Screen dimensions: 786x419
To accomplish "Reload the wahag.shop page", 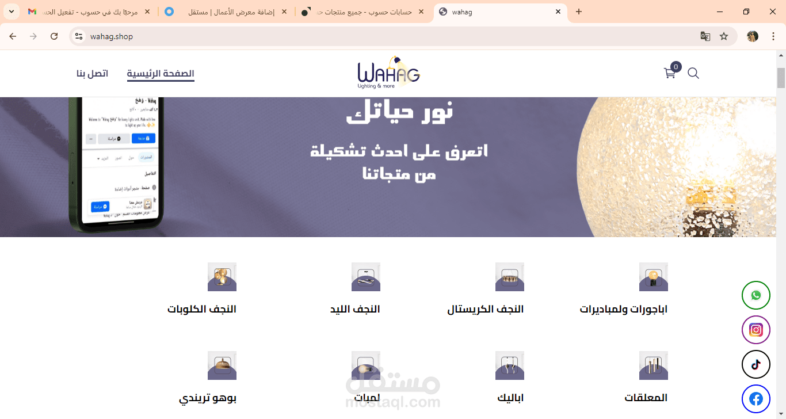I will [54, 36].
